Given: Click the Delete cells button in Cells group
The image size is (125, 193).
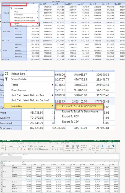Looking at the screenshot, I should [84, 148].
